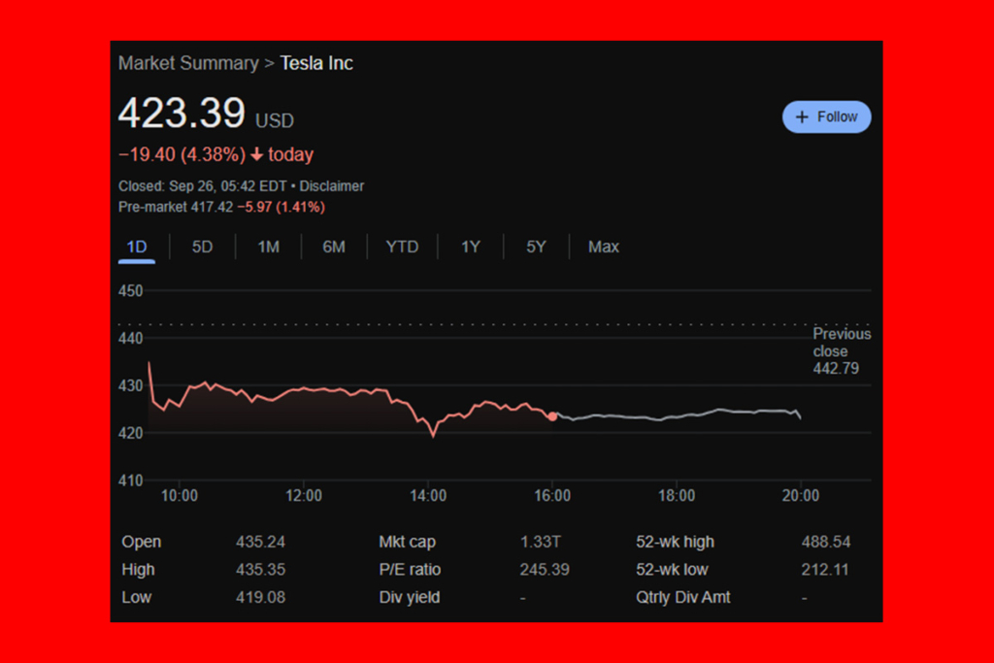Switch to the 5D time range tab
The width and height of the screenshot is (994, 663).
click(202, 247)
